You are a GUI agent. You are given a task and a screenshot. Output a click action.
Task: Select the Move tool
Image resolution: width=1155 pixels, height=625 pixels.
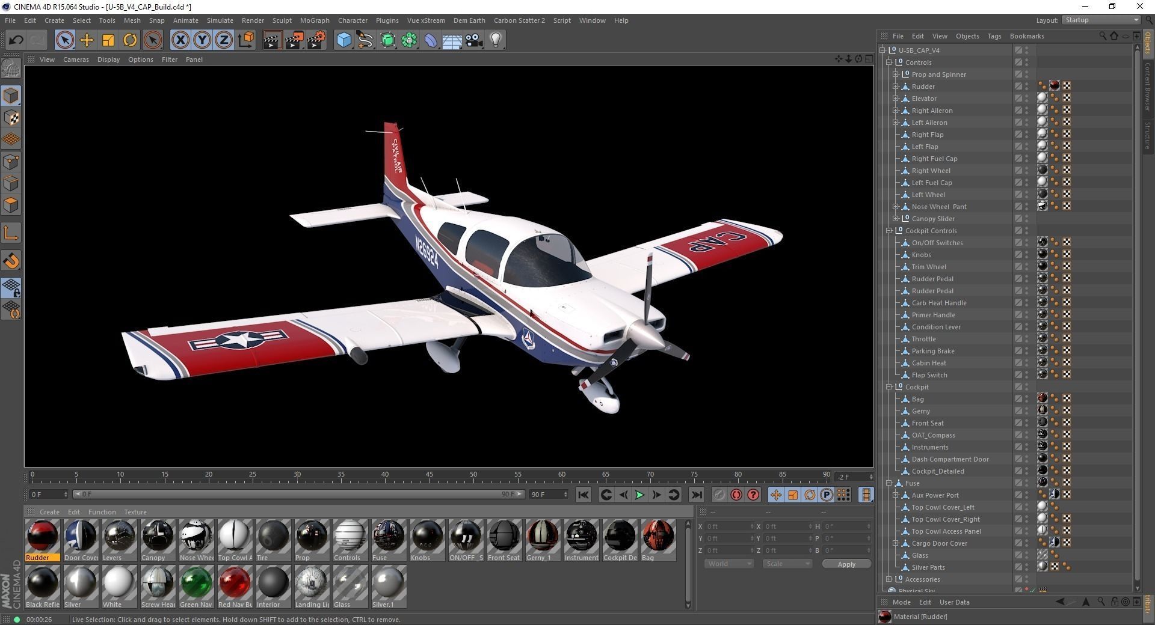pyautogui.click(x=87, y=40)
